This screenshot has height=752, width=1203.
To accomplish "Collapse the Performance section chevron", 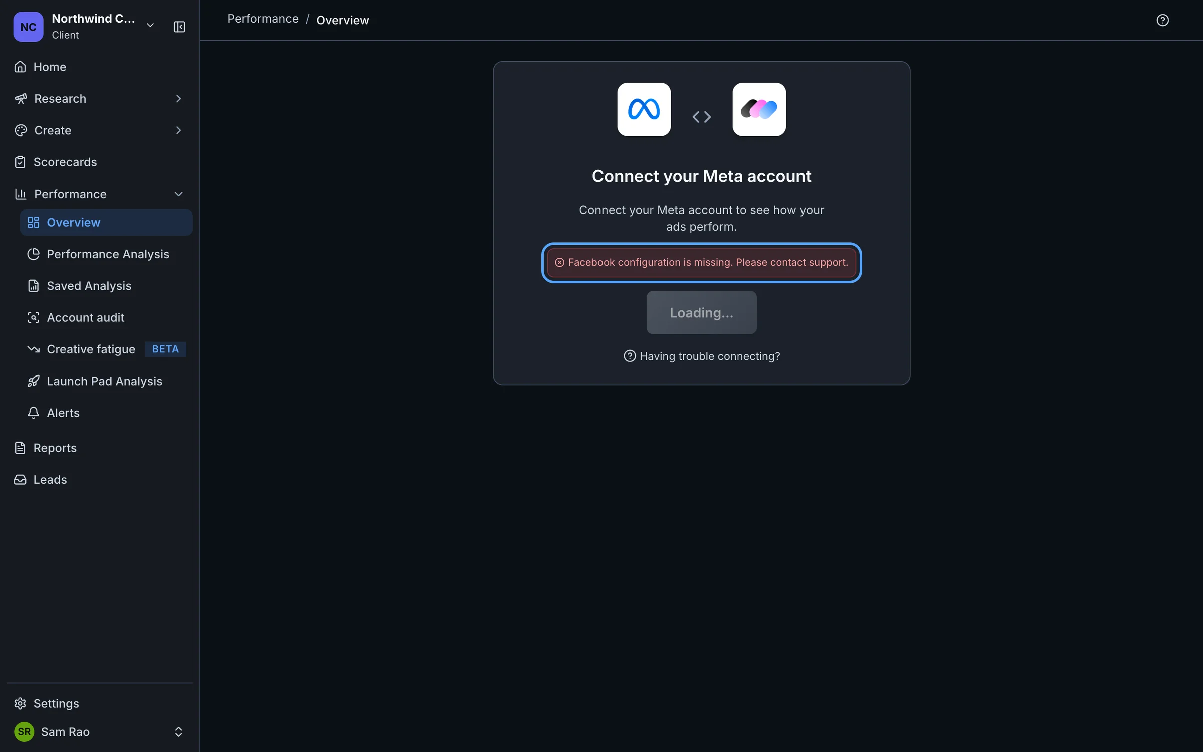I will click(178, 194).
